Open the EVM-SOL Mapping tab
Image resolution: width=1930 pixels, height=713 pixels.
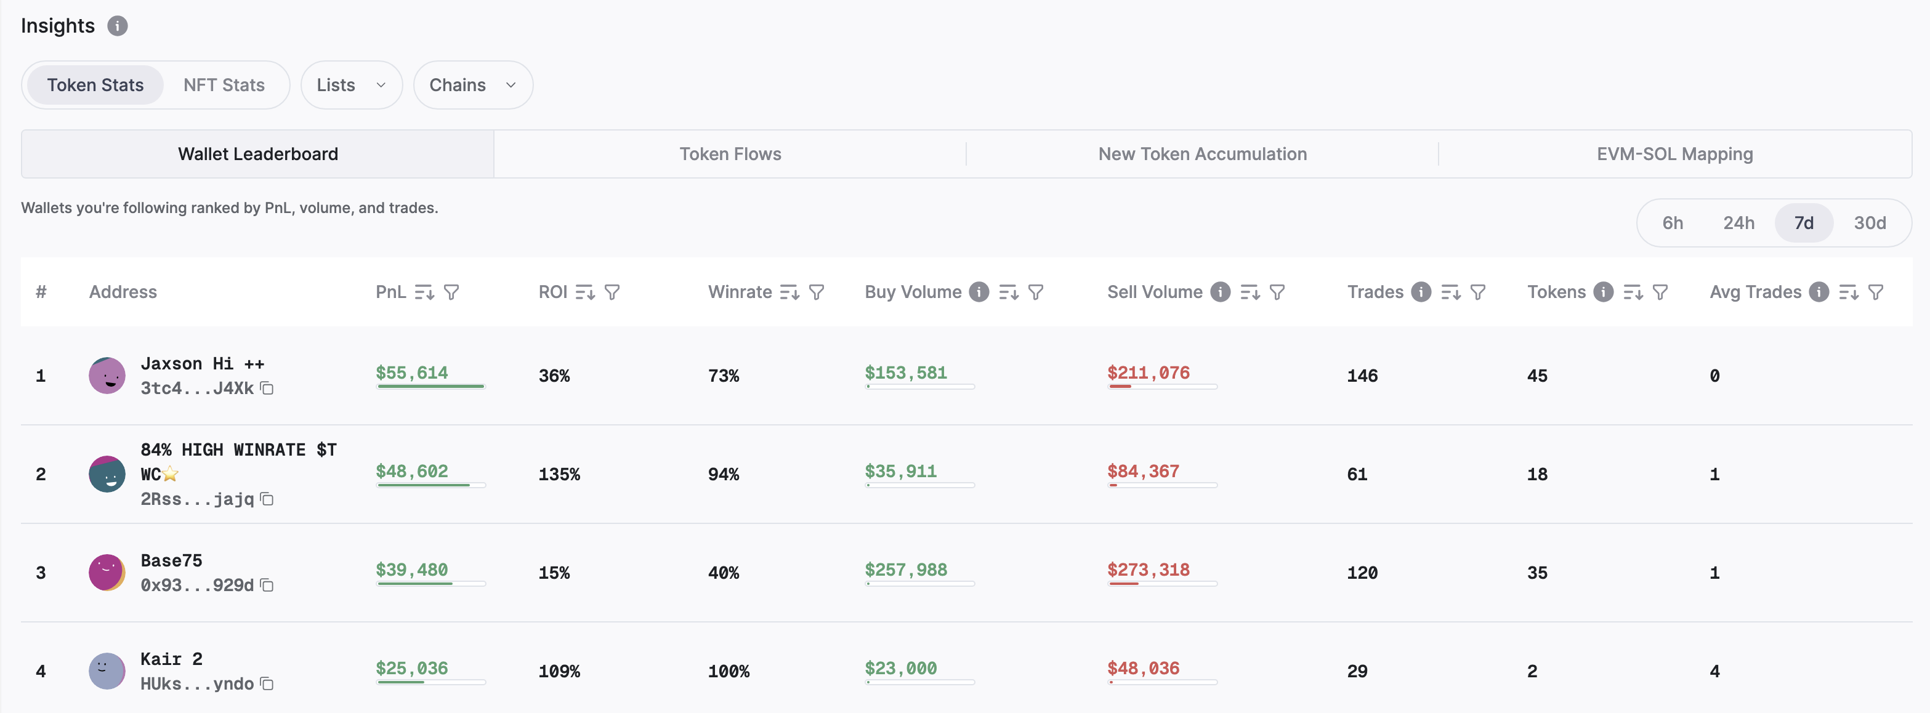(x=1674, y=155)
